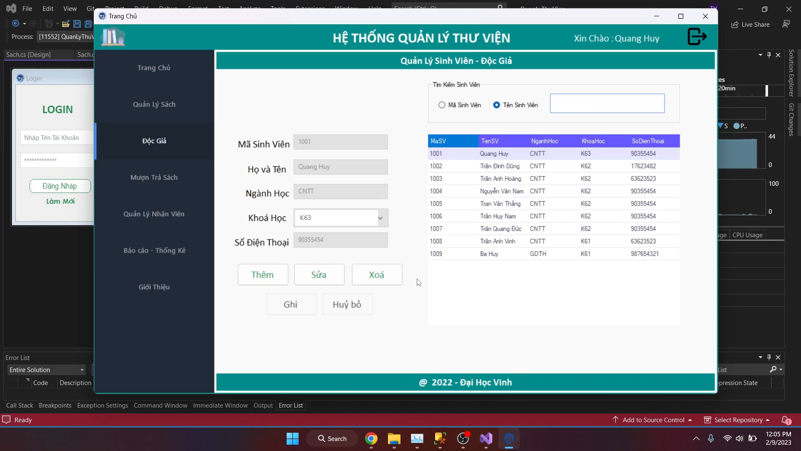
Task: Click search magnifier in Error List
Action: 773,370
